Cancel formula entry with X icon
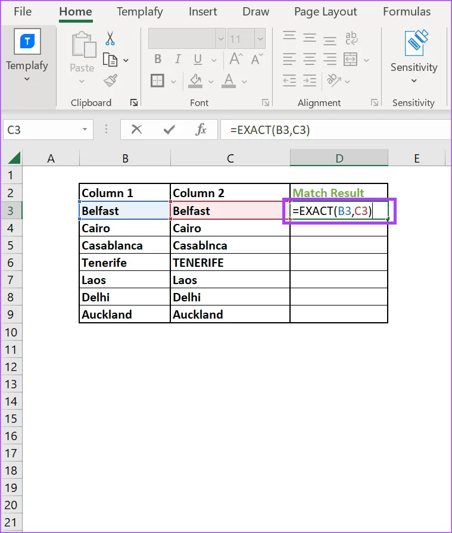 tap(136, 129)
